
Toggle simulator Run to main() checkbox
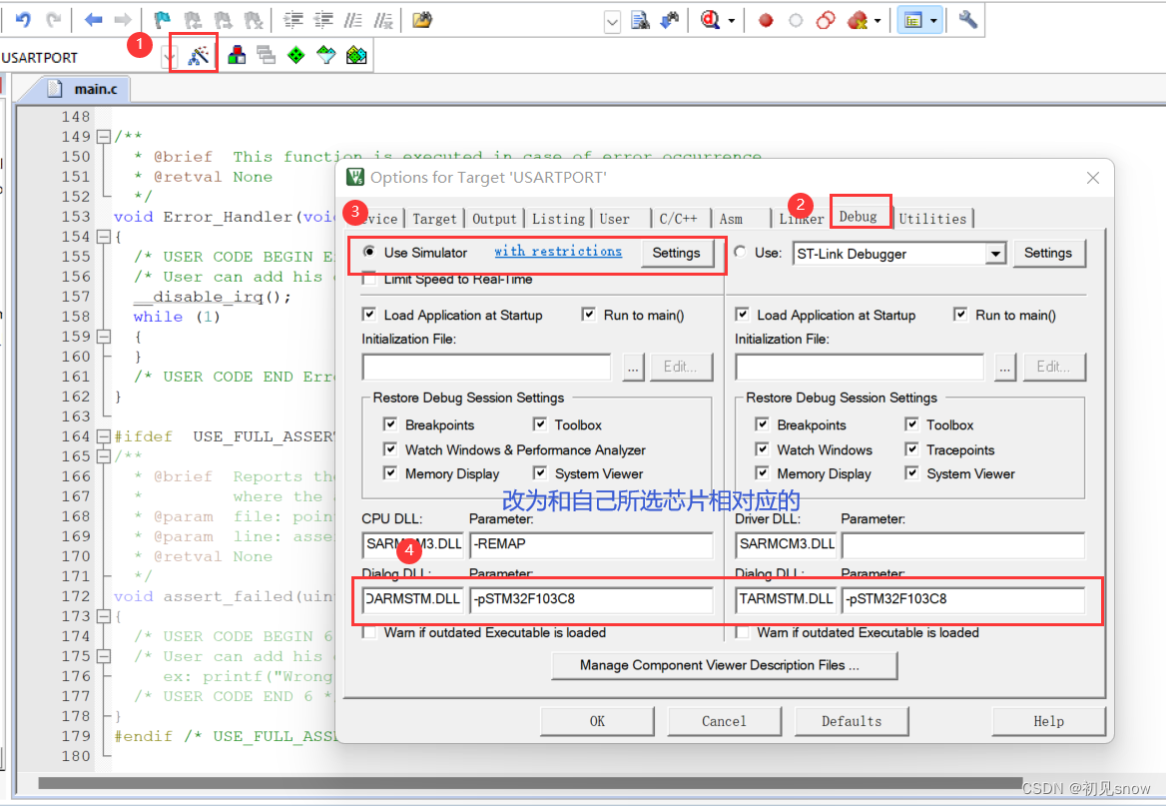pos(588,314)
